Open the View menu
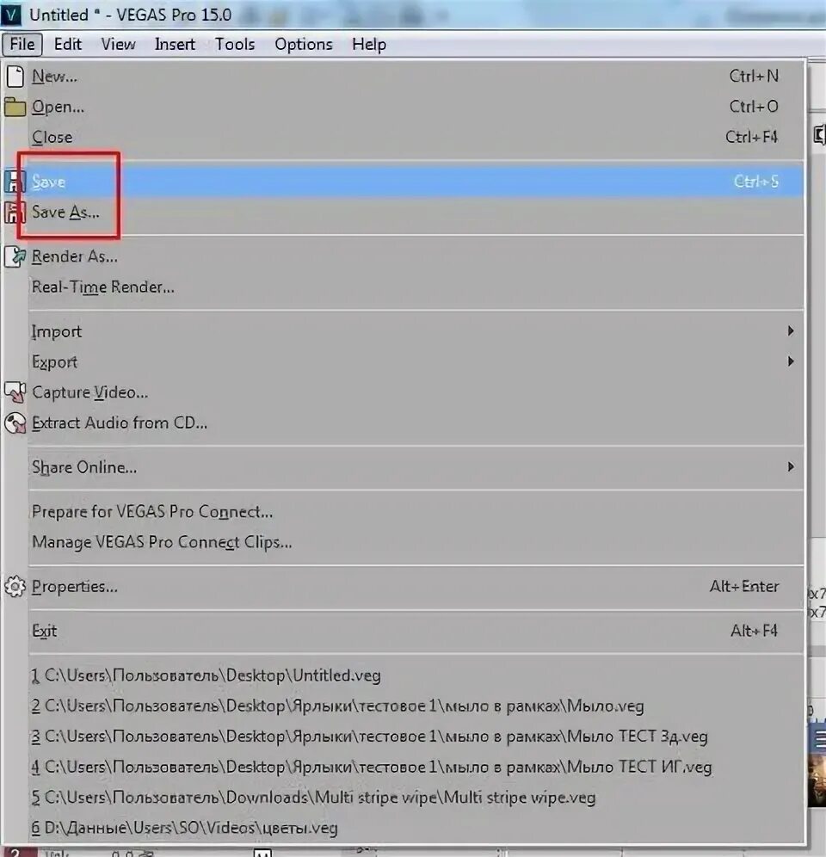 118,44
